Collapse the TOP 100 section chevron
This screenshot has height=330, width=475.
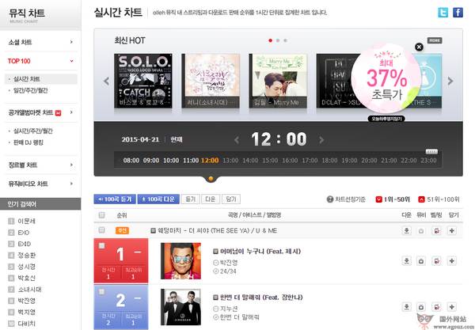tap(71, 61)
